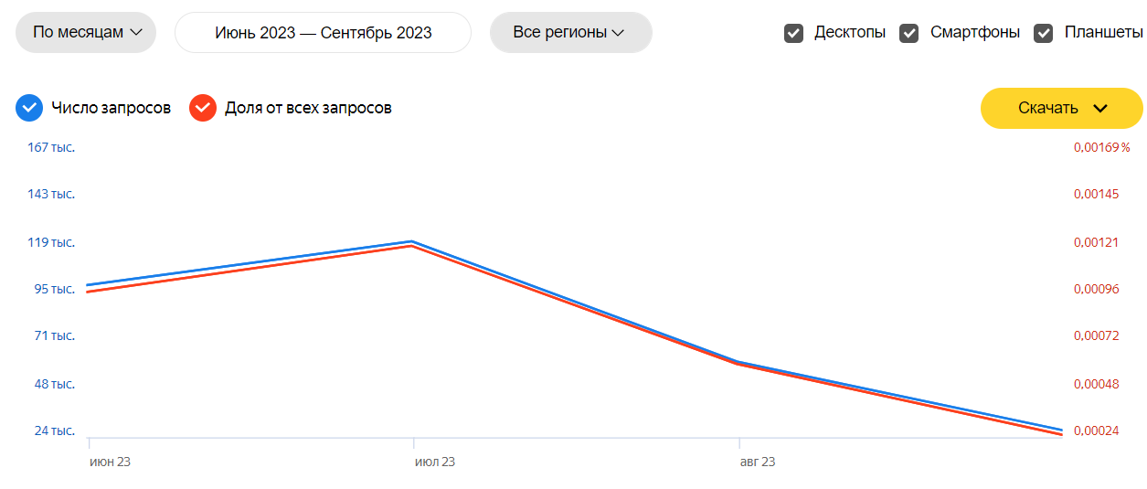This screenshot has width=1147, height=489.
Task: Open the По месяцам period dropdown
Action: click(x=86, y=33)
